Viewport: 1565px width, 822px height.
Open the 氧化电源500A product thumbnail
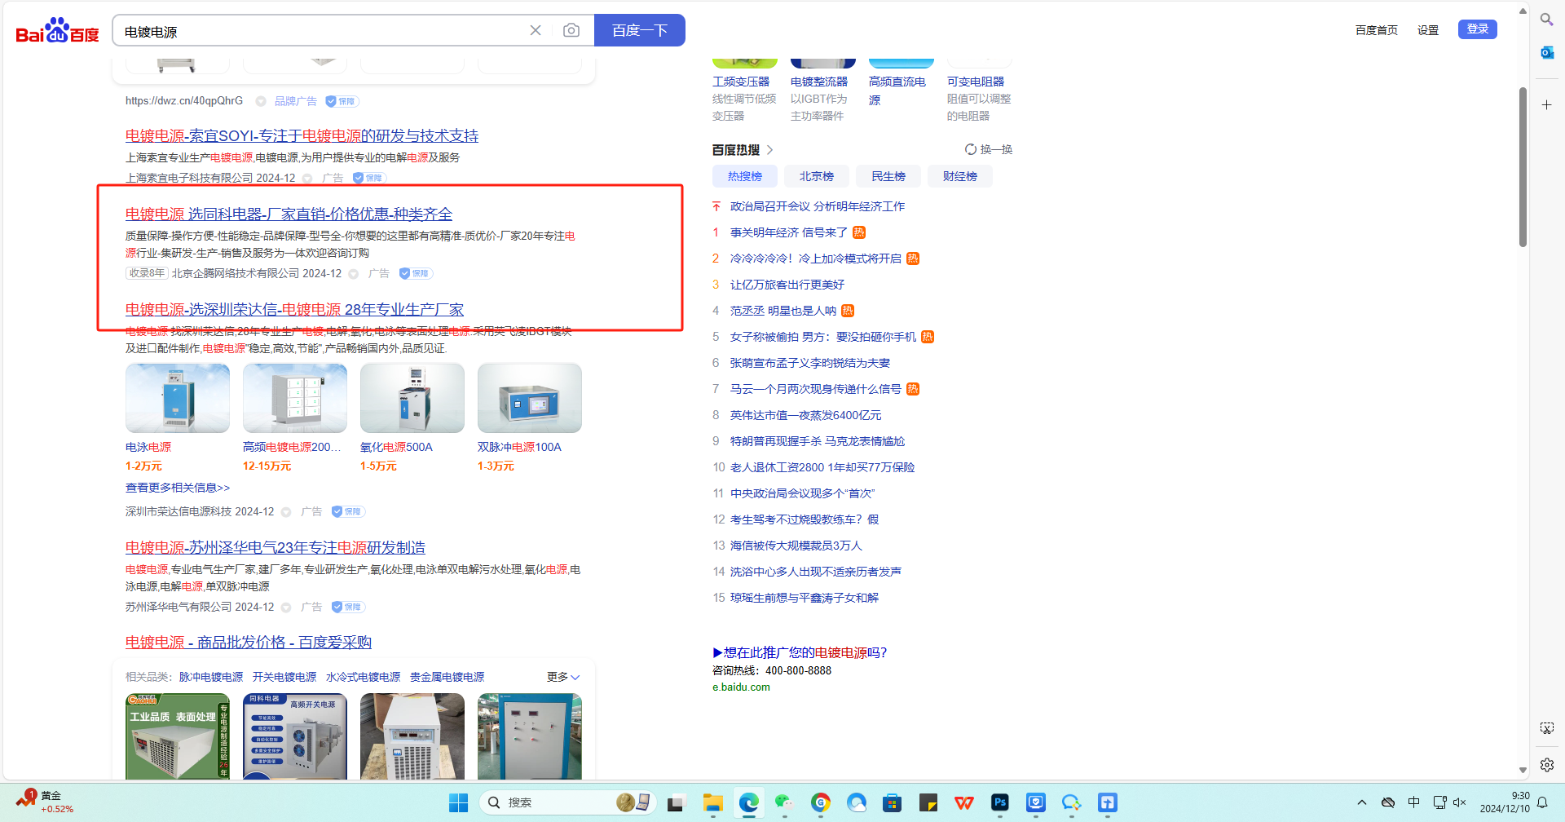pyautogui.click(x=412, y=398)
